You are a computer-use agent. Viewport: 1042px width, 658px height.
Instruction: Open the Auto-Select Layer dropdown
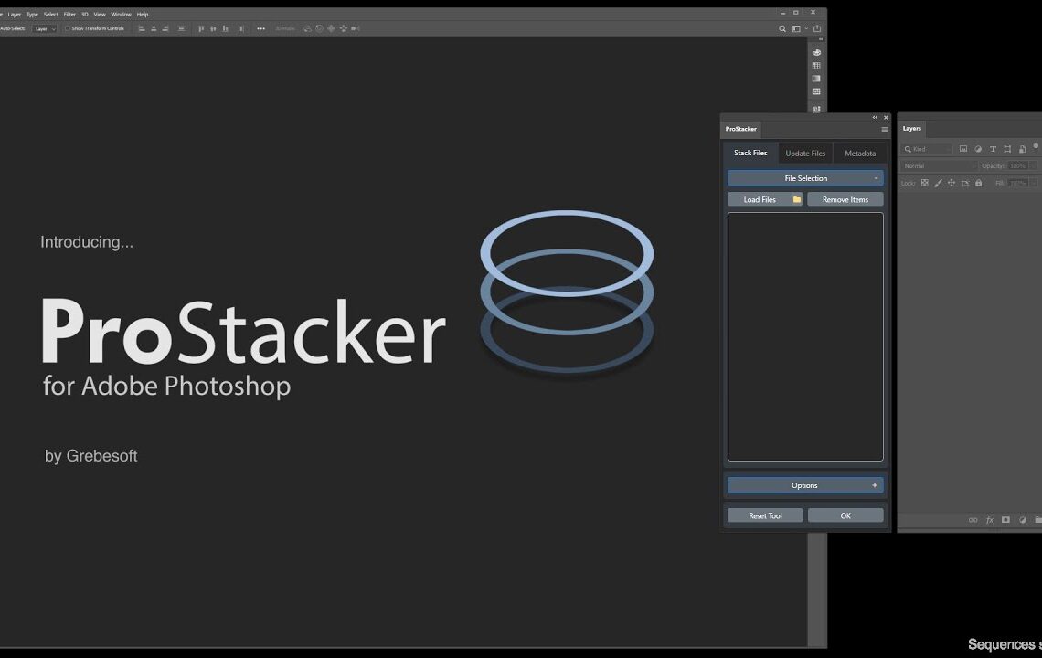point(43,28)
